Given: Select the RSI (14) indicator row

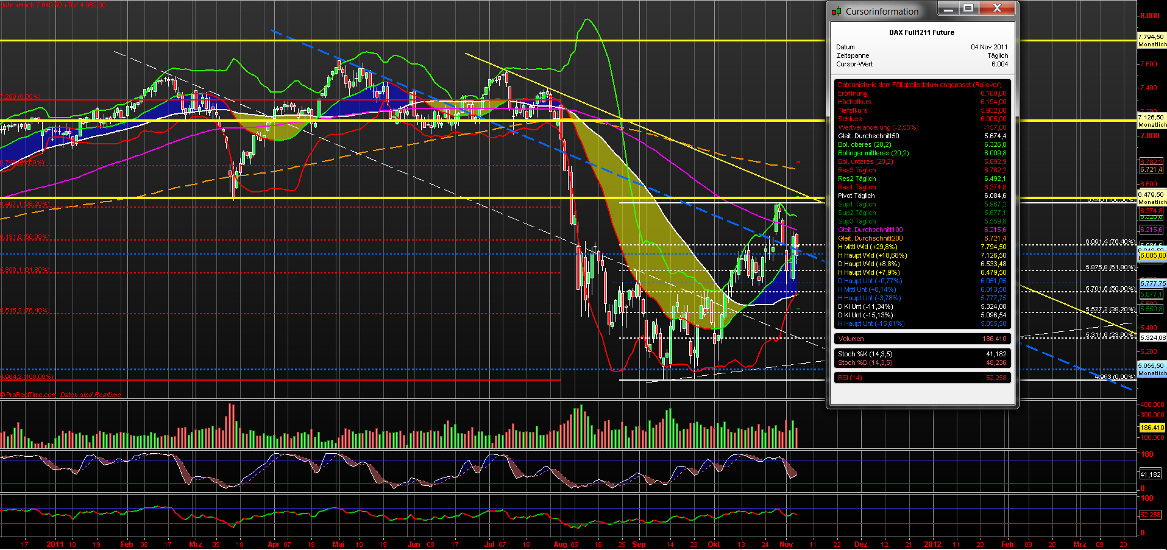Looking at the screenshot, I should 850,377.
